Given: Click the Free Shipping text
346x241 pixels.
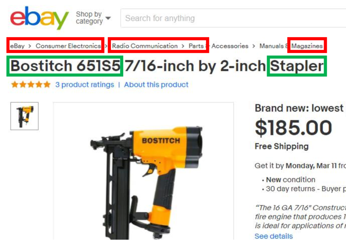Looking at the screenshot, I should (282, 147).
